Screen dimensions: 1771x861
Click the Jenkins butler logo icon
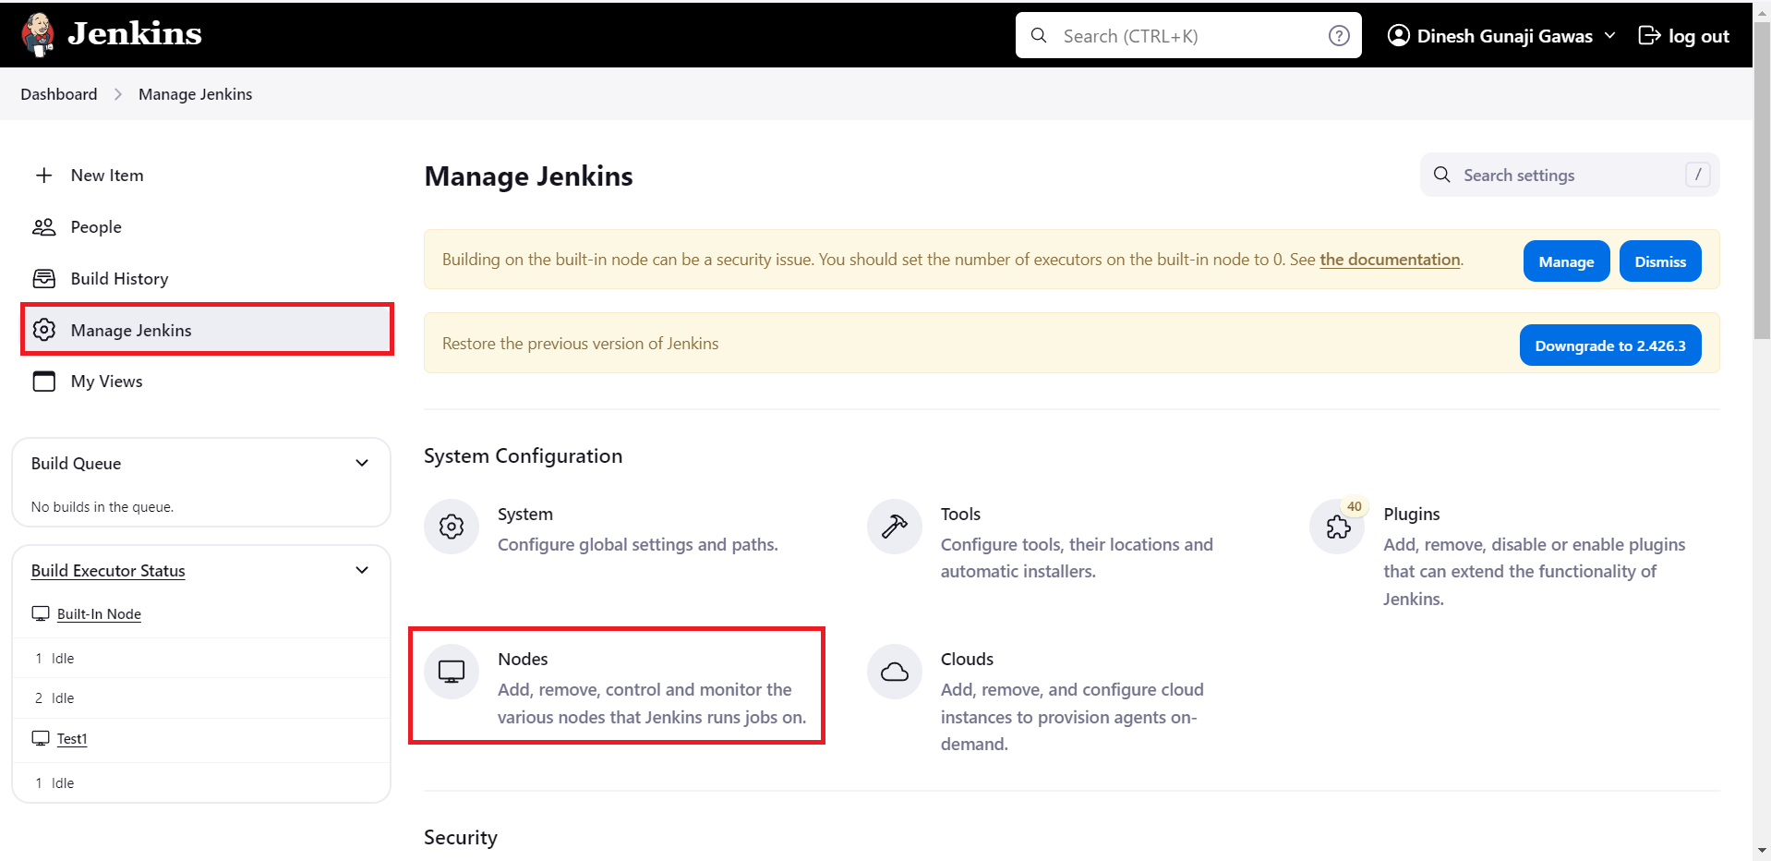(x=38, y=35)
